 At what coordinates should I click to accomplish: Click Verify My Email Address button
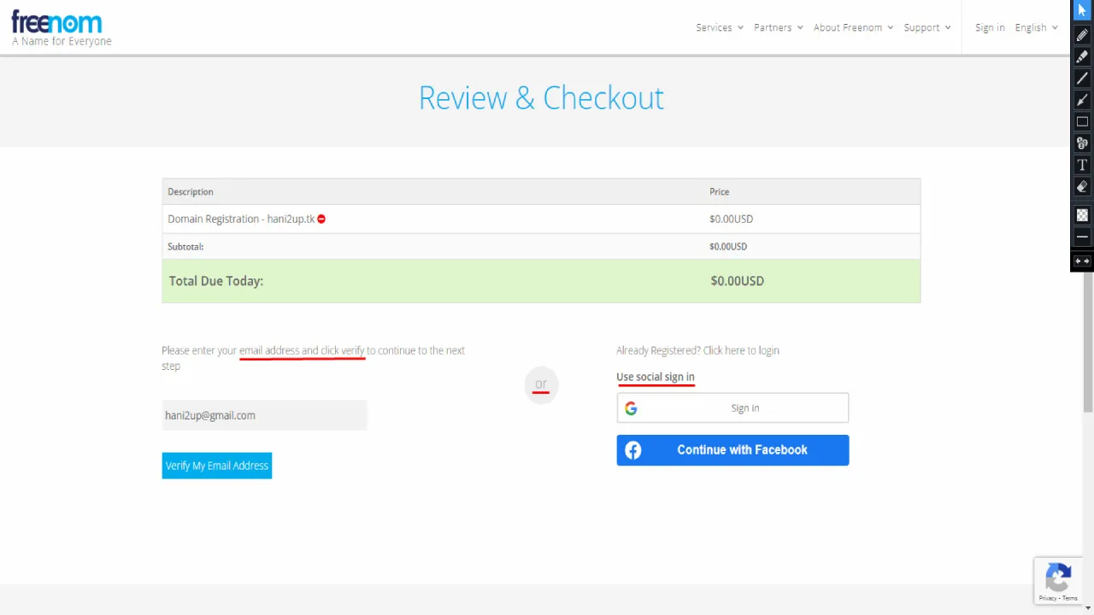click(x=217, y=466)
